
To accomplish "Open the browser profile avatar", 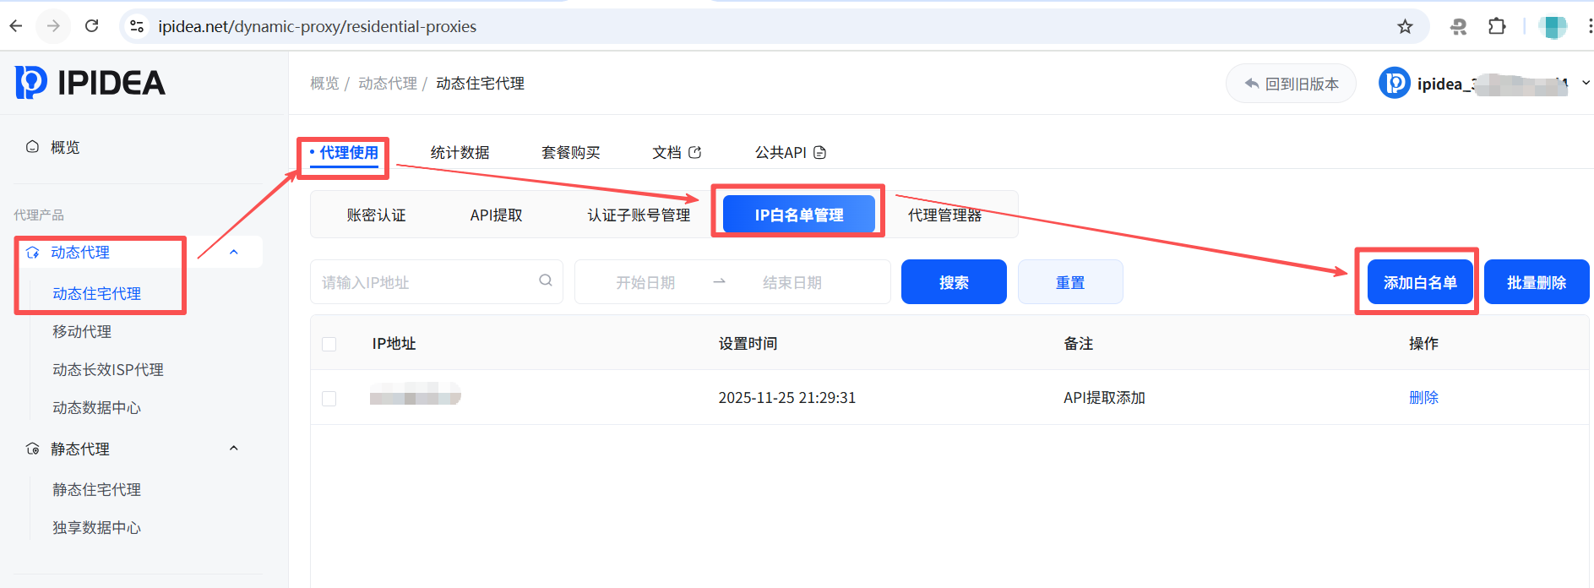I will (x=1553, y=27).
